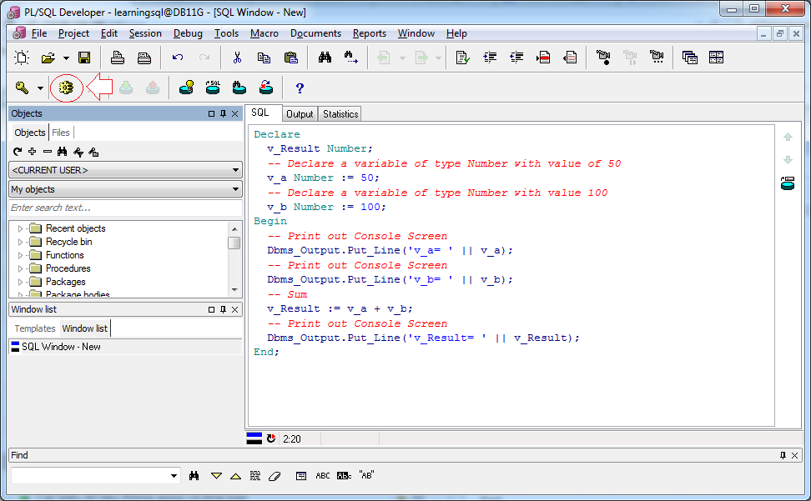Open the dropdown arrow beside Open

pos(66,58)
